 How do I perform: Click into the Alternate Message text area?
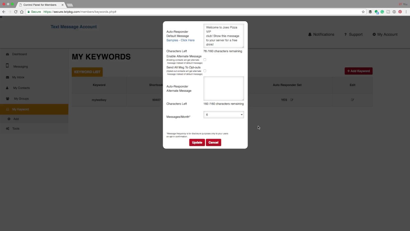tap(224, 89)
